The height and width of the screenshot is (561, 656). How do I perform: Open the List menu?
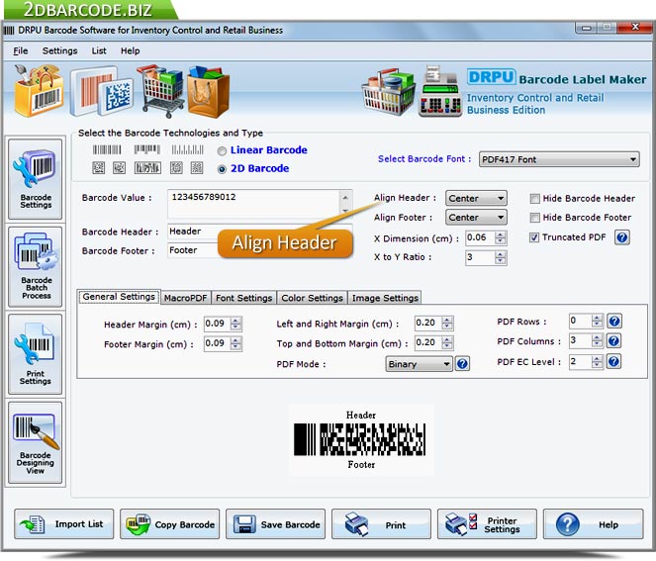point(99,51)
